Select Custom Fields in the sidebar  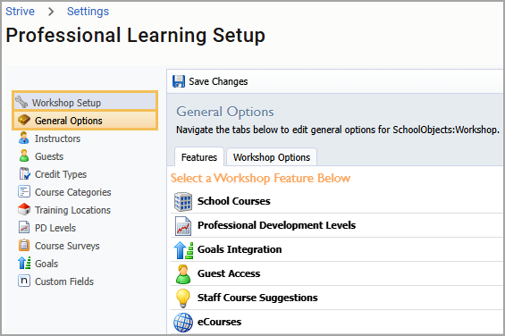64,281
